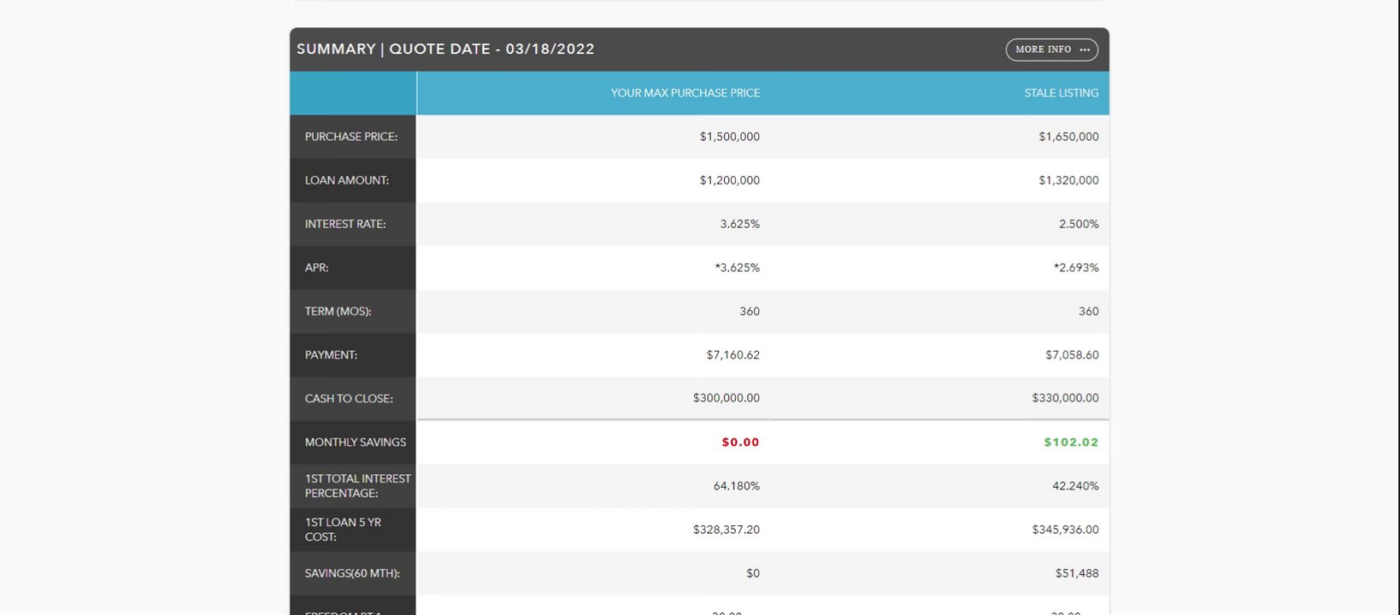Click the PURCHASE PRICE row label
1400x615 pixels.
pyautogui.click(x=351, y=137)
